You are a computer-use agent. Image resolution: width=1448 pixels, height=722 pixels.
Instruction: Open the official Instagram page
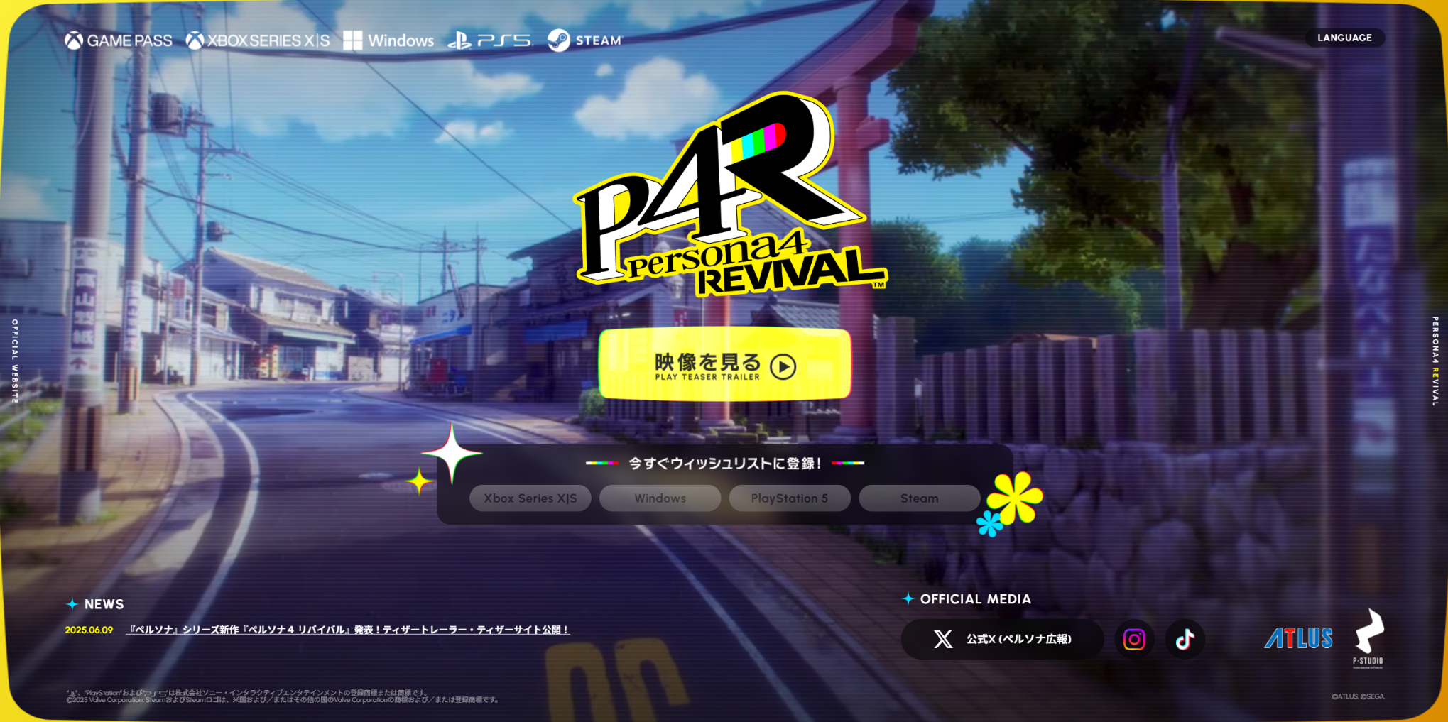[x=1134, y=640]
